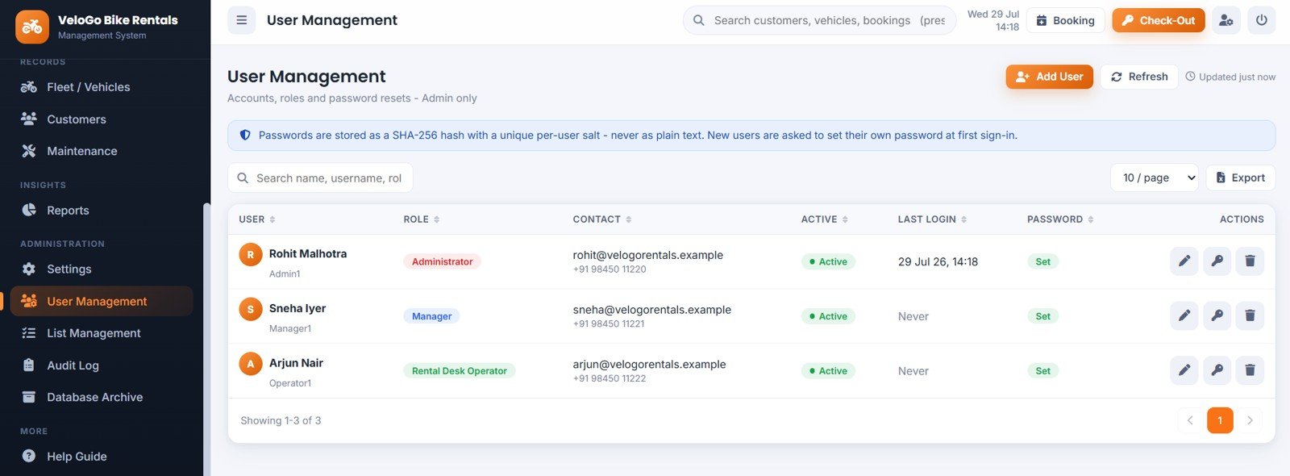Delete Arjun Nair with trash icon
Screen dimensions: 1290x476
point(1250,370)
